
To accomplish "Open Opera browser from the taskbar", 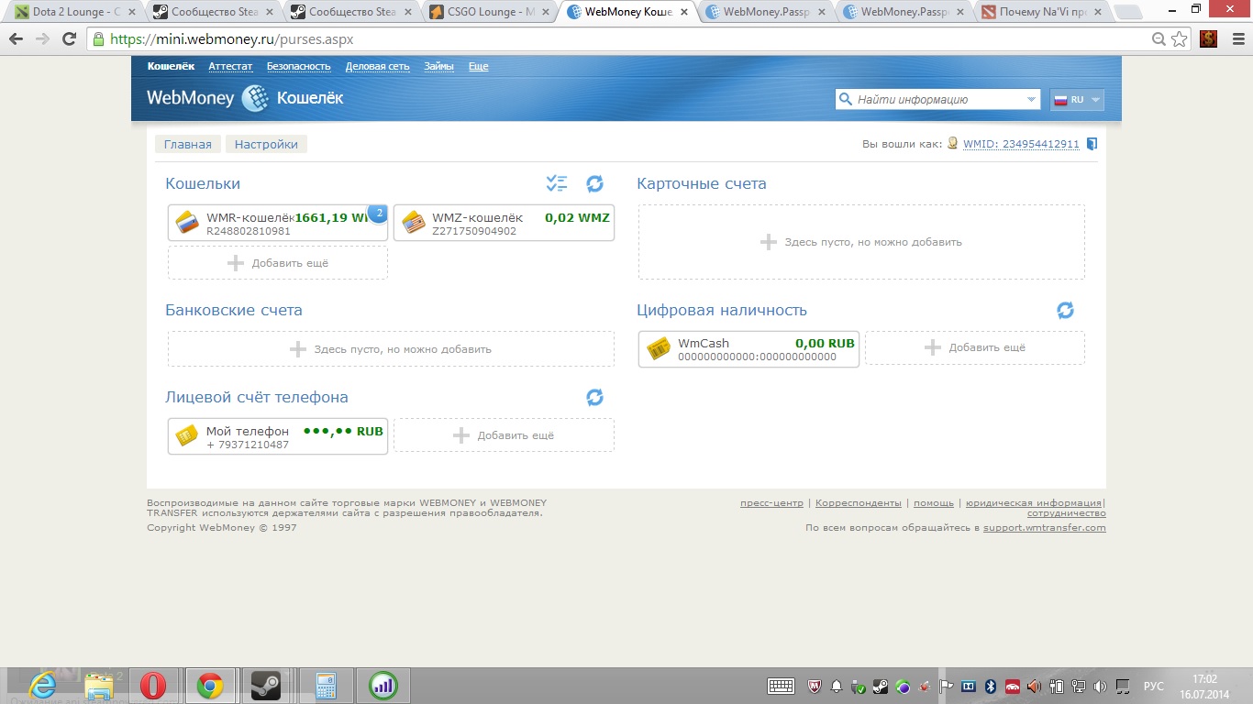I will pyautogui.click(x=153, y=686).
